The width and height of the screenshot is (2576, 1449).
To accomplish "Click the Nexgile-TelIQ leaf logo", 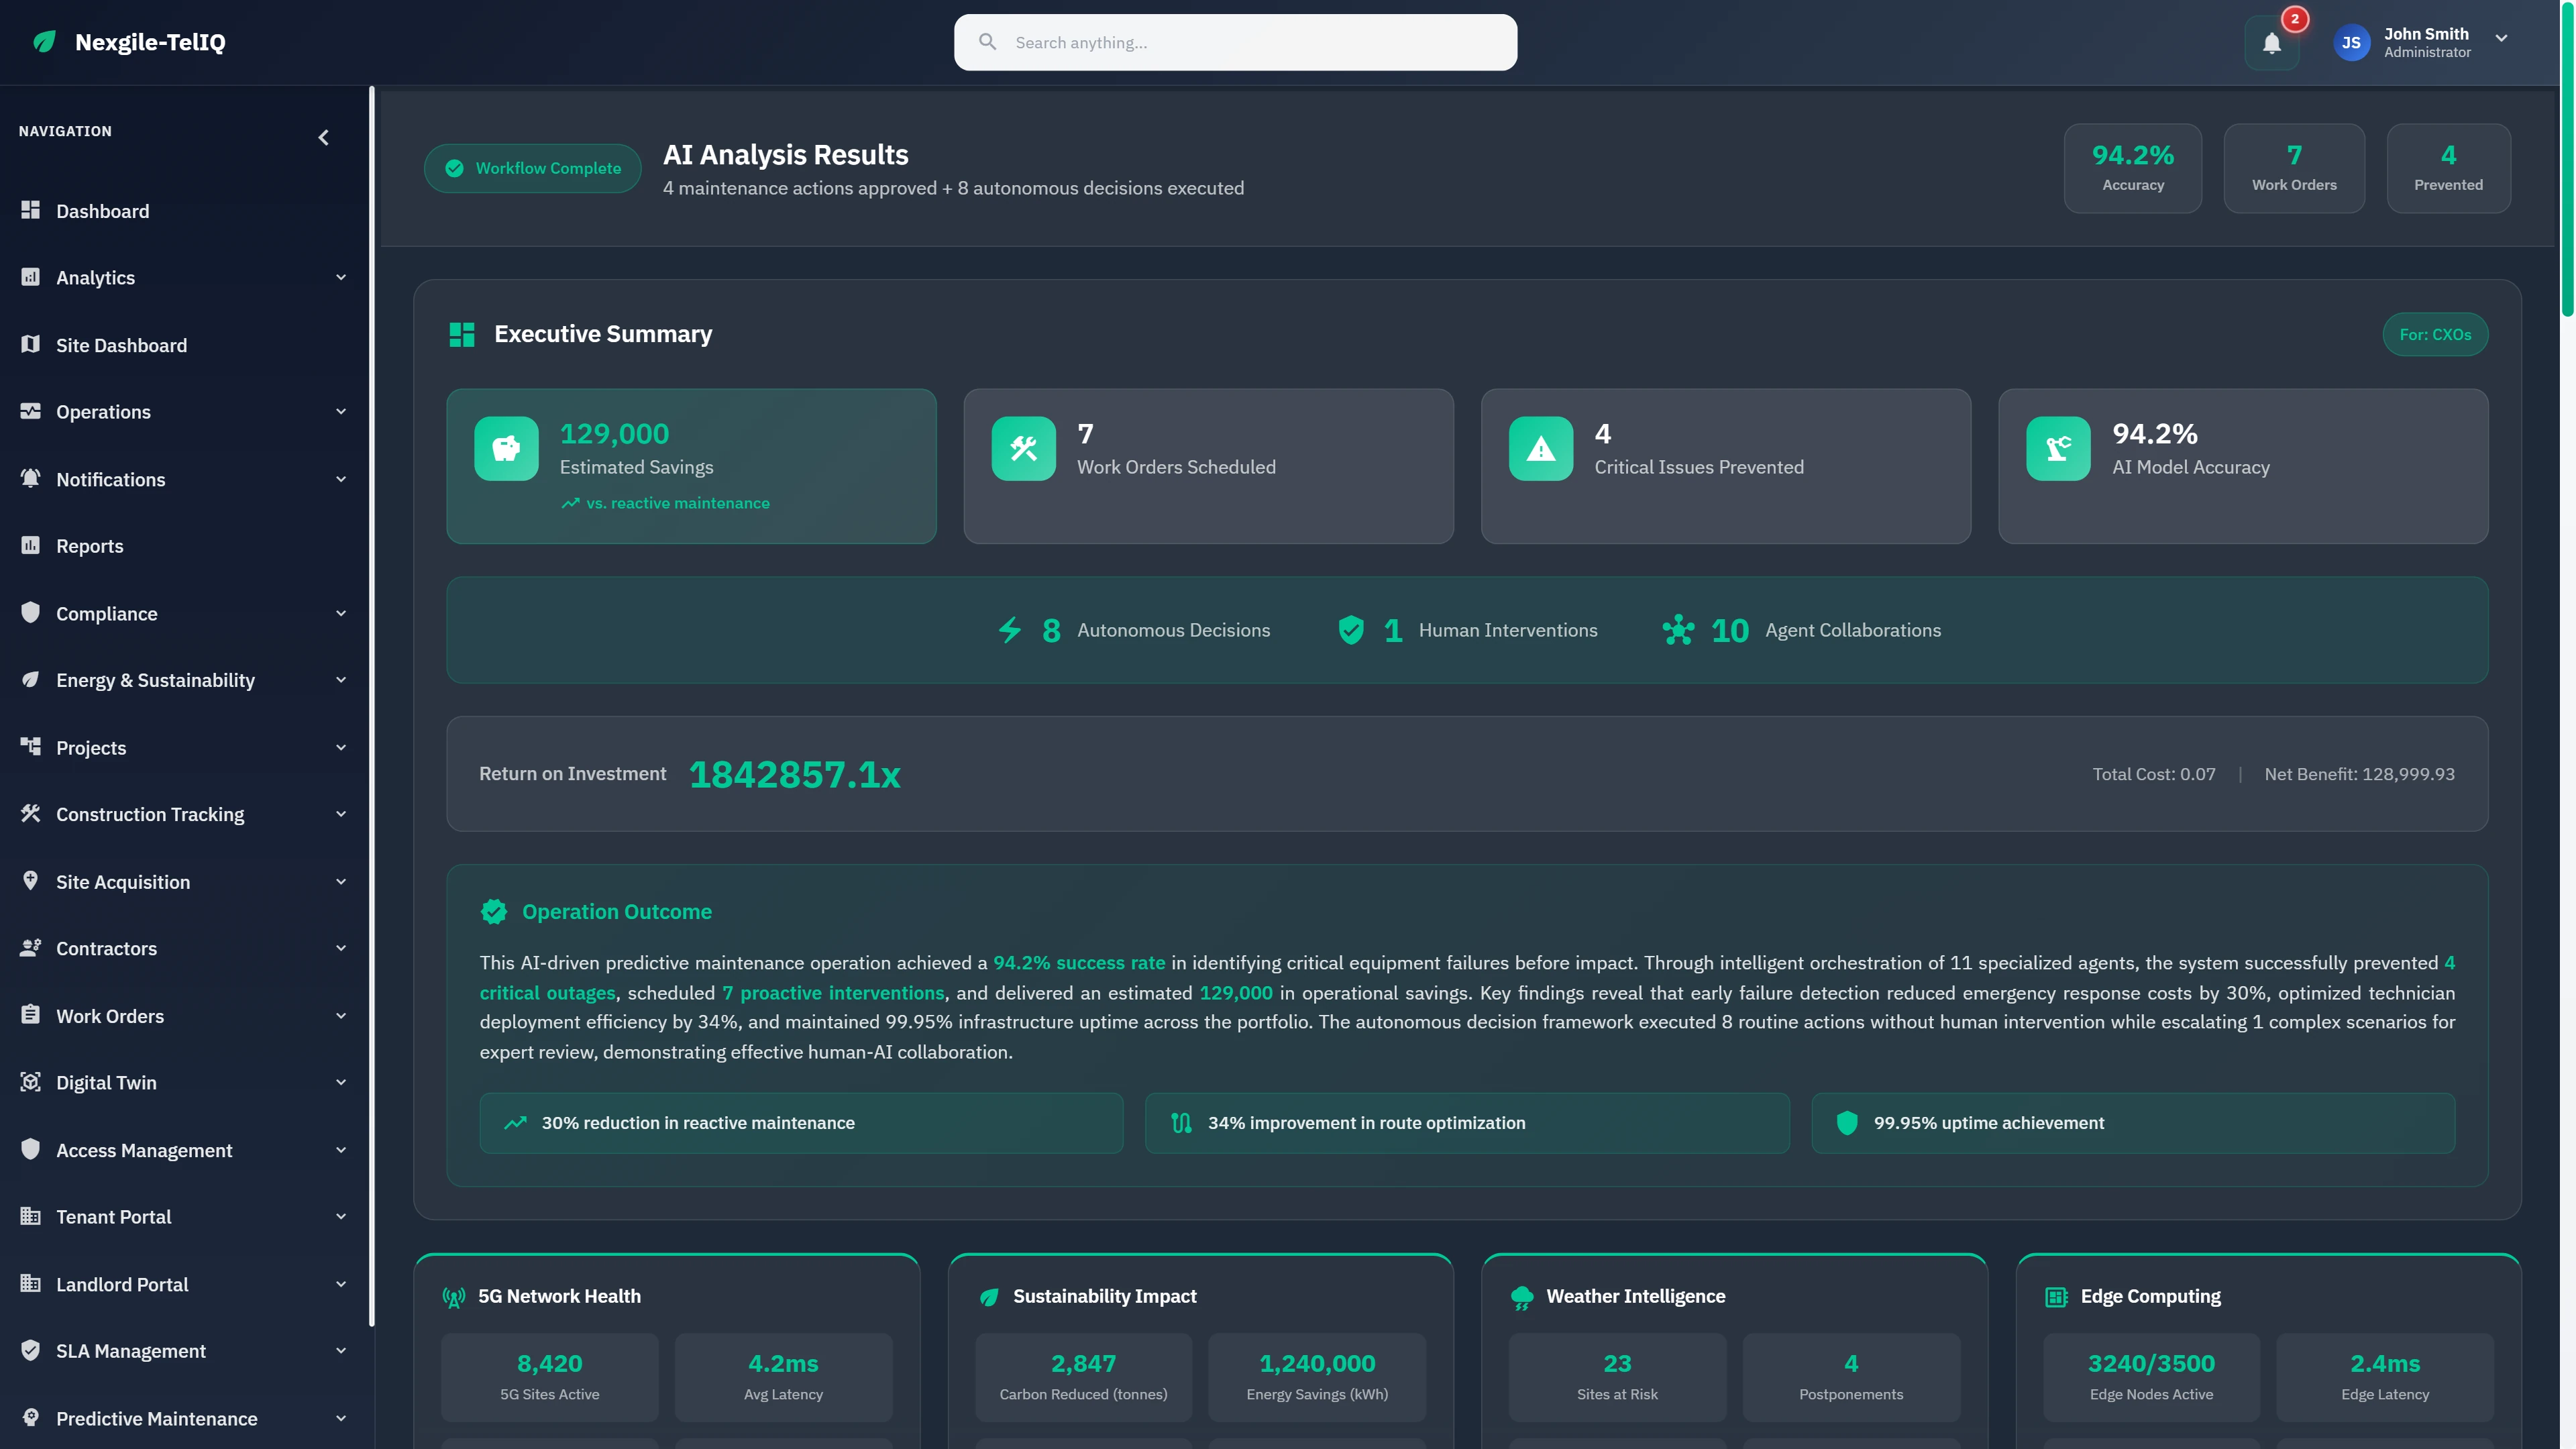I will tap(44, 42).
